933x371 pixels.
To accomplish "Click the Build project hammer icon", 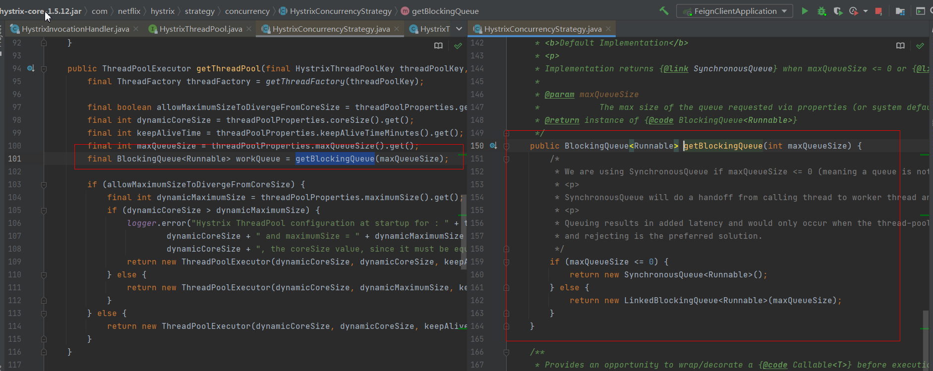I will pos(664,11).
